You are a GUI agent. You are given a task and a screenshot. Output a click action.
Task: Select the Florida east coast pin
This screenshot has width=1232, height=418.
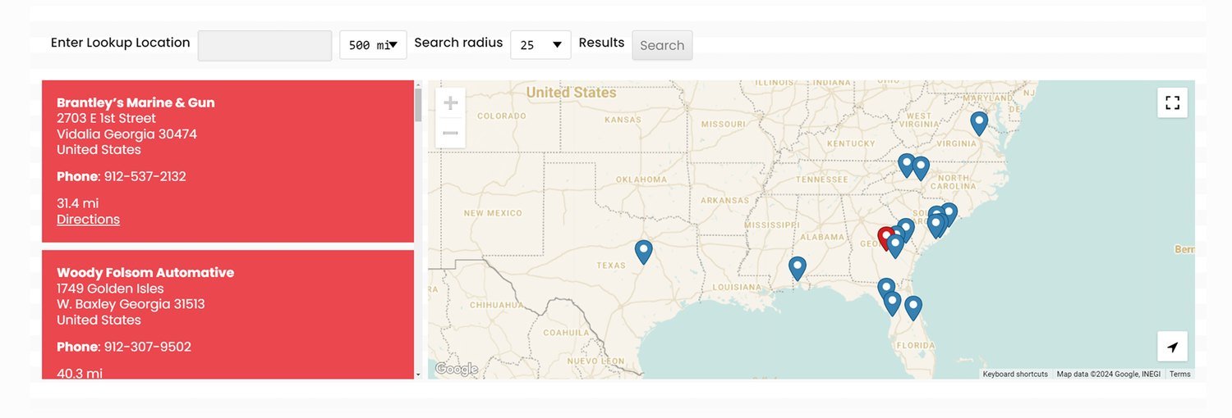pos(913,307)
